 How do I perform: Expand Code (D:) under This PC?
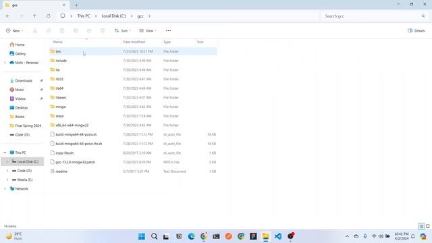(x=7, y=171)
